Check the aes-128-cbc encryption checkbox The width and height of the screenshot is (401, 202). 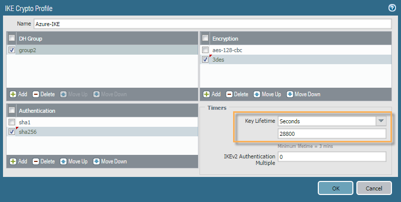(x=206, y=50)
